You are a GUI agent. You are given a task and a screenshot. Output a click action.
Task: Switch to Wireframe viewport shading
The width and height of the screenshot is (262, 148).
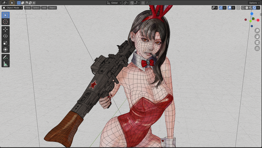pyautogui.click(x=243, y=8)
